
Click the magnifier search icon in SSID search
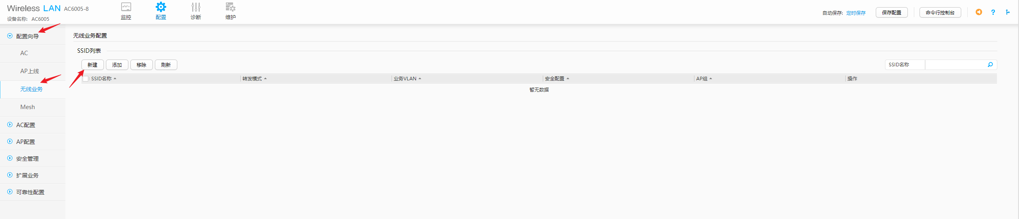pos(990,65)
